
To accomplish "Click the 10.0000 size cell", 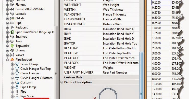I will click(161, 84).
